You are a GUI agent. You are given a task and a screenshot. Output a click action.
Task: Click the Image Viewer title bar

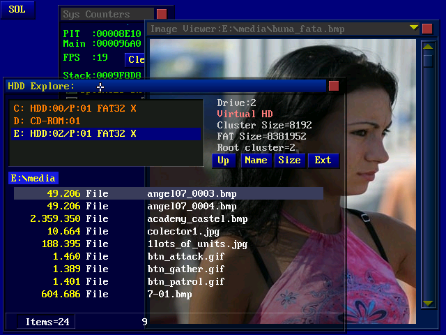pyautogui.click(x=283, y=29)
